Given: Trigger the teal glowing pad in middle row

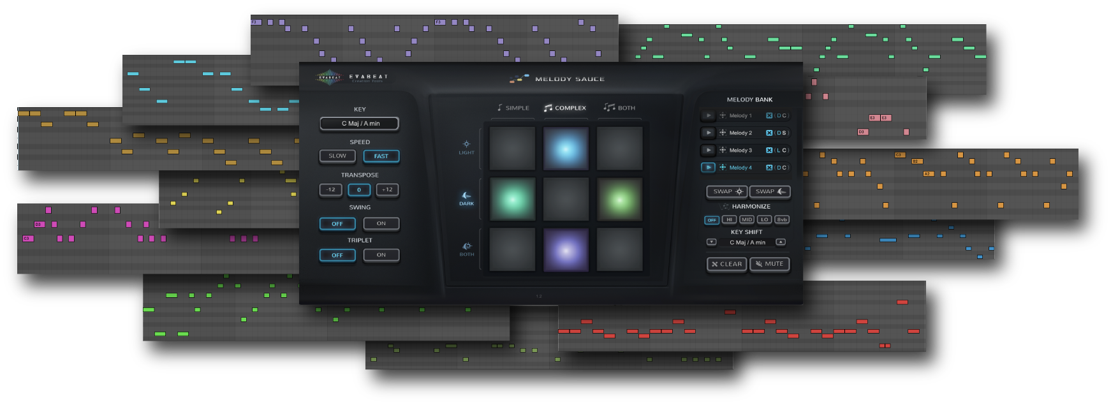Looking at the screenshot, I should tap(512, 200).
